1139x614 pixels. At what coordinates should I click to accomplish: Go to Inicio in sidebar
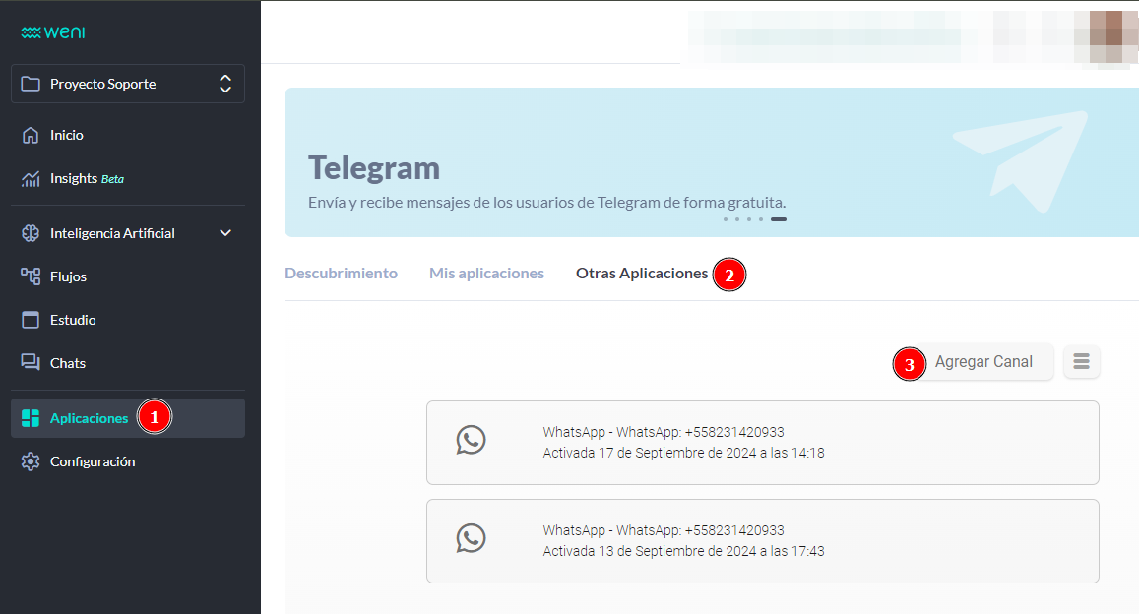point(128,135)
